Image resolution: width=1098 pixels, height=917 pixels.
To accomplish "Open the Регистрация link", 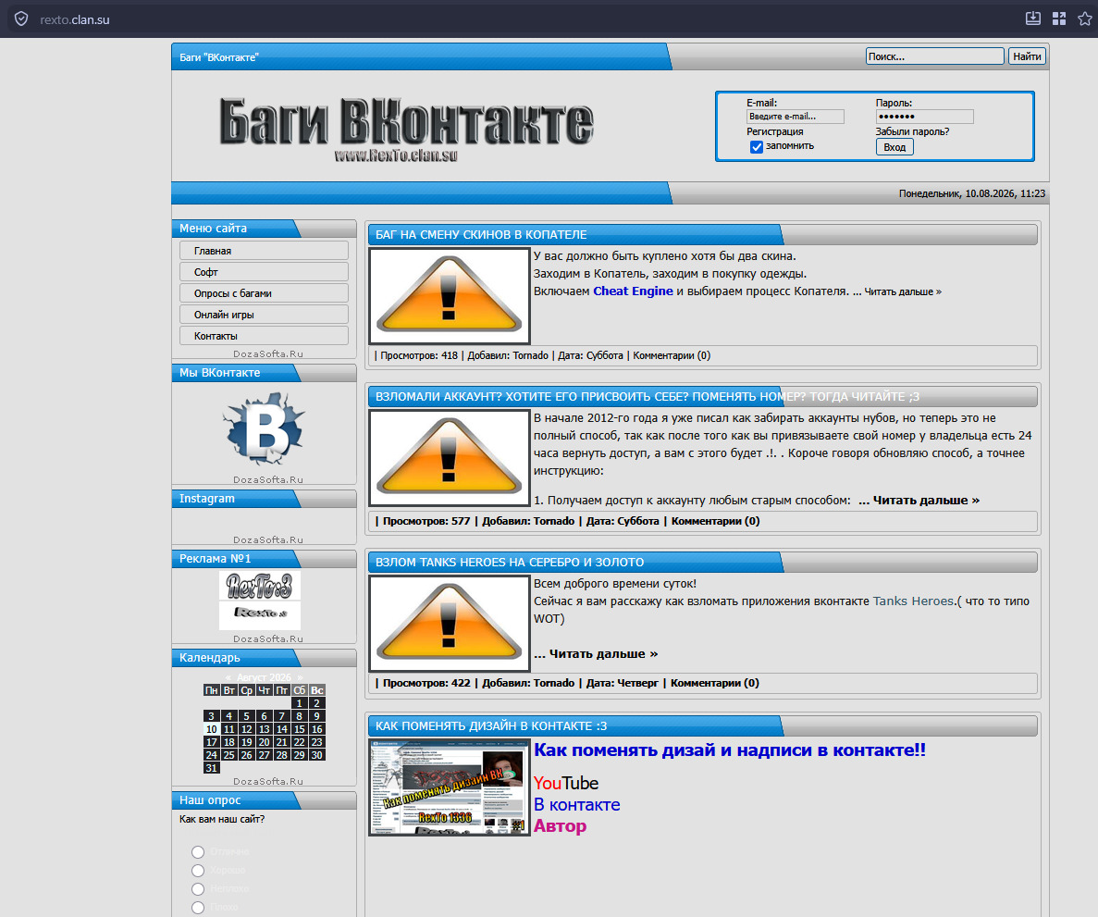I will coord(774,131).
